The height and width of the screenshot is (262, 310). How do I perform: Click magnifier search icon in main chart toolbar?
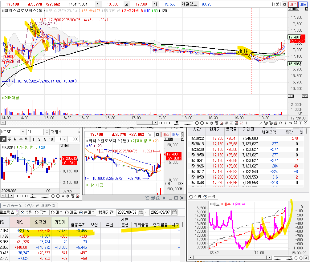tap(280, 123)
